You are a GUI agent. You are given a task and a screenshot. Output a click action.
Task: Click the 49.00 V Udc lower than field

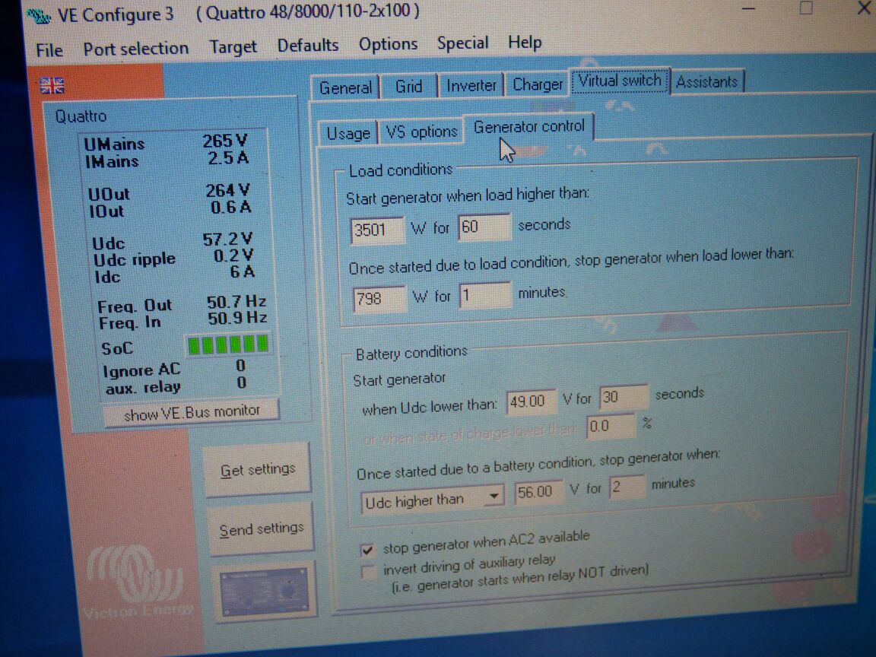tap(532, 401)
